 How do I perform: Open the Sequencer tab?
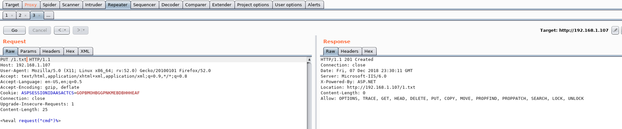click(144, 5)
